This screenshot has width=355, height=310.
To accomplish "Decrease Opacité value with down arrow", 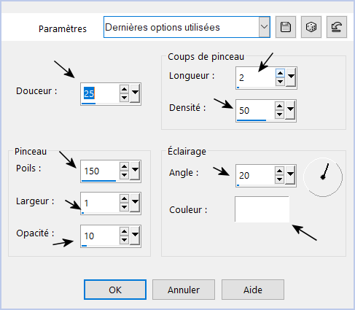I will pos(124,240).
